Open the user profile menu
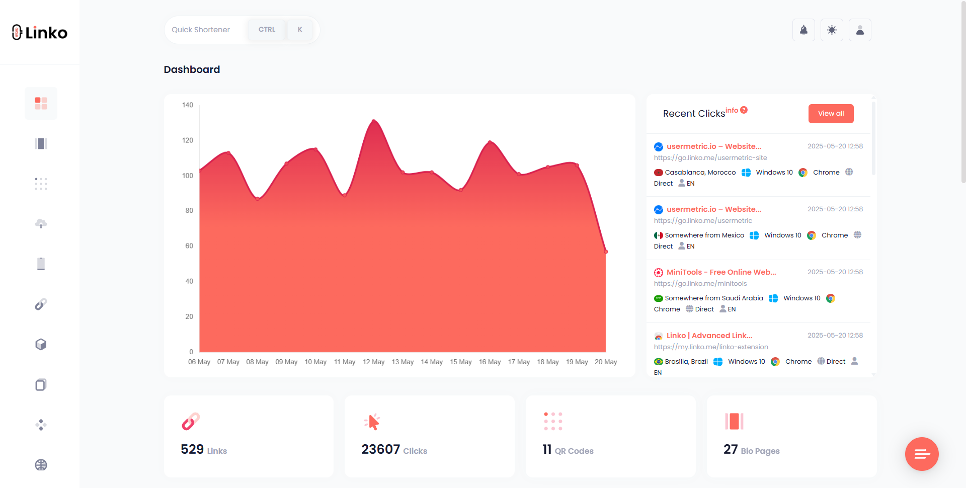The width and height of the screenshot is (966, 488). [860, 30]
